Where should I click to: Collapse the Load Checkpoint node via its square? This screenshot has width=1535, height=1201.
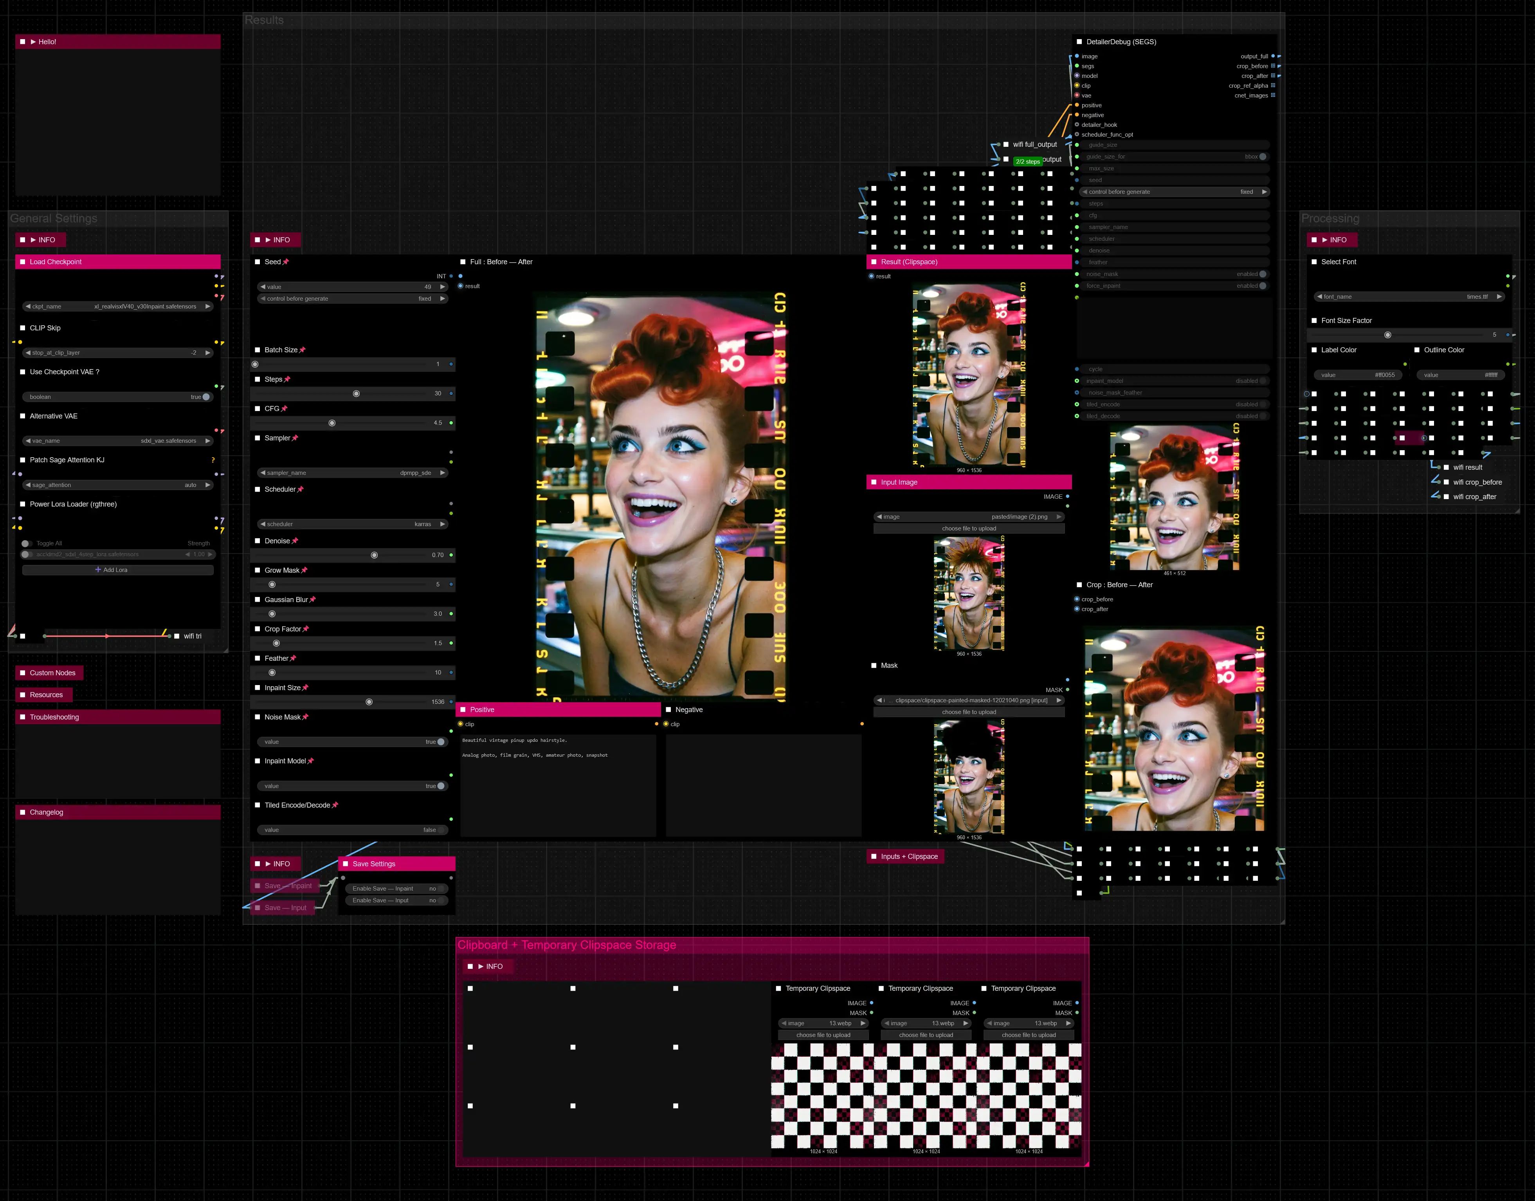click(x=22, y=261)
